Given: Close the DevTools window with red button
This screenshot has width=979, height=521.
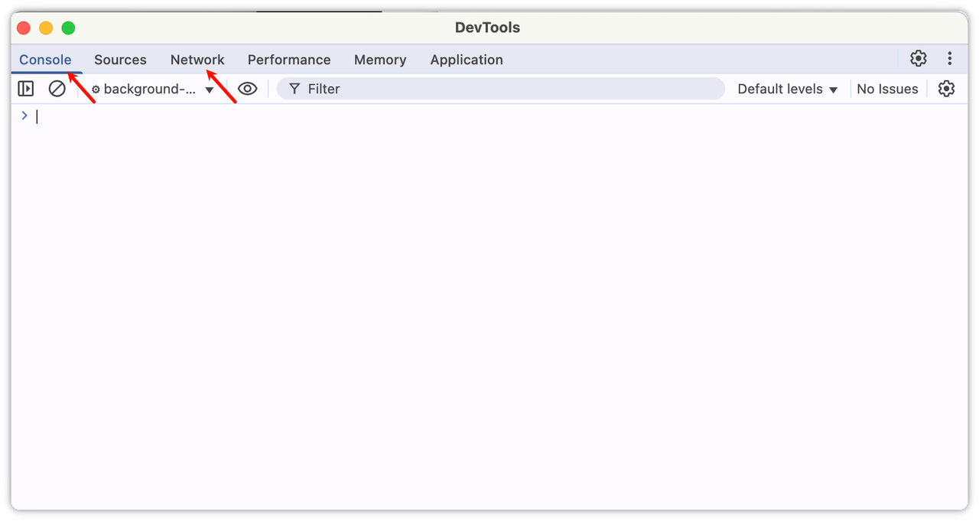Looking at the screenshot, I should (24, 28).
